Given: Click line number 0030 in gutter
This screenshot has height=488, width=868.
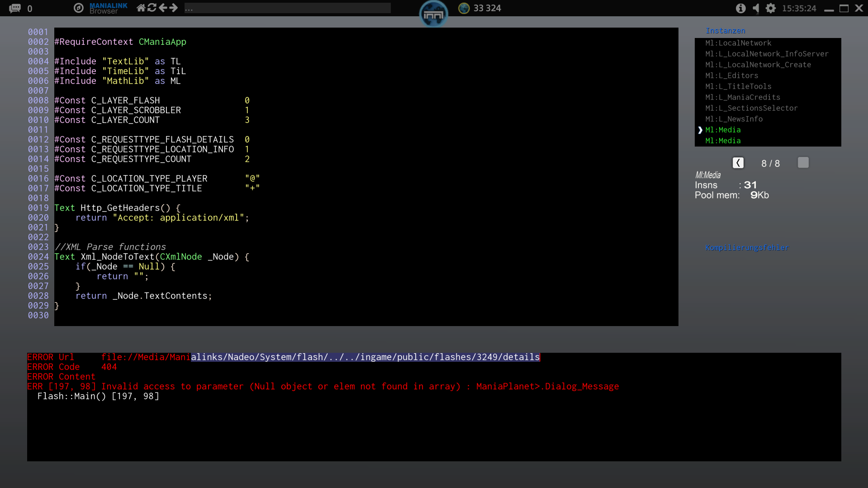Looking at the screenshot, I should [38, 316].
